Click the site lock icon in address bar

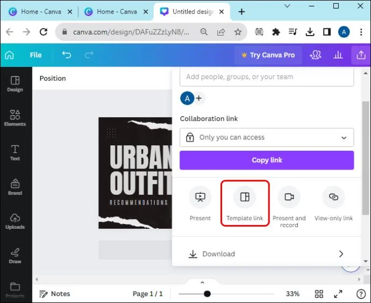click(65, 32)
